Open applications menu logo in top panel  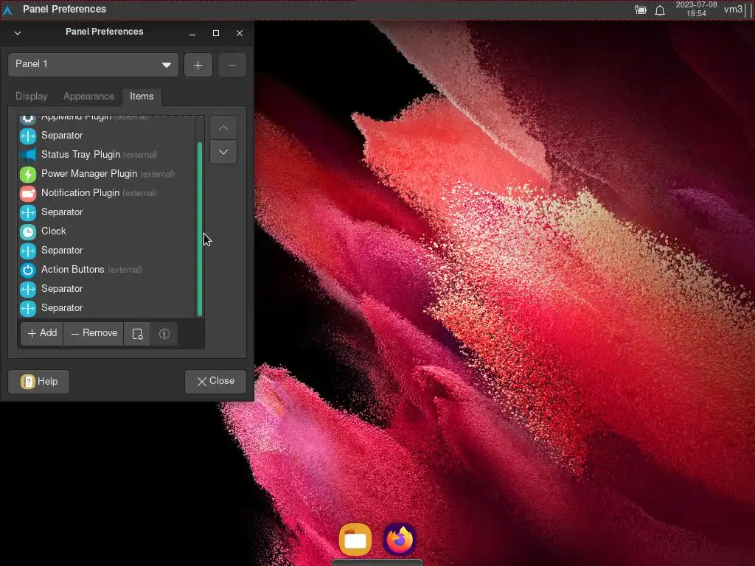7,10
